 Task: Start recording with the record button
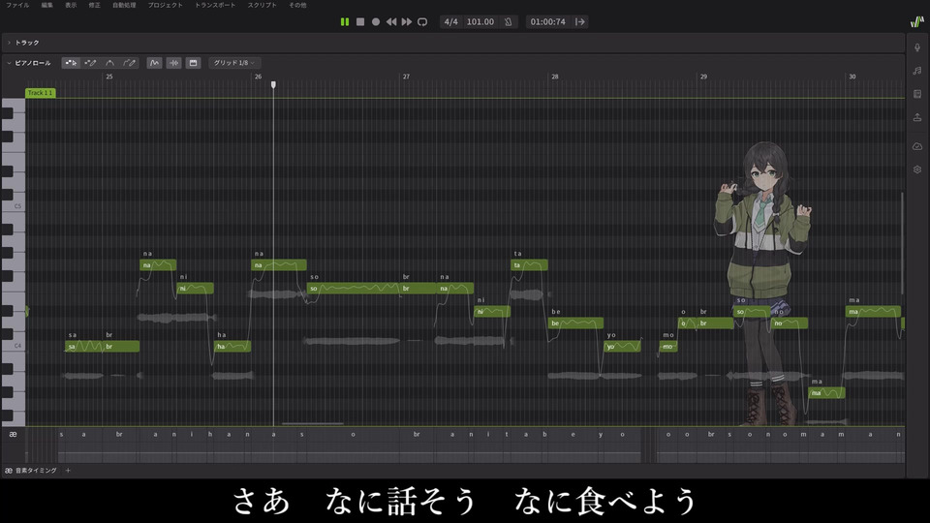click(x=376, y=22)
